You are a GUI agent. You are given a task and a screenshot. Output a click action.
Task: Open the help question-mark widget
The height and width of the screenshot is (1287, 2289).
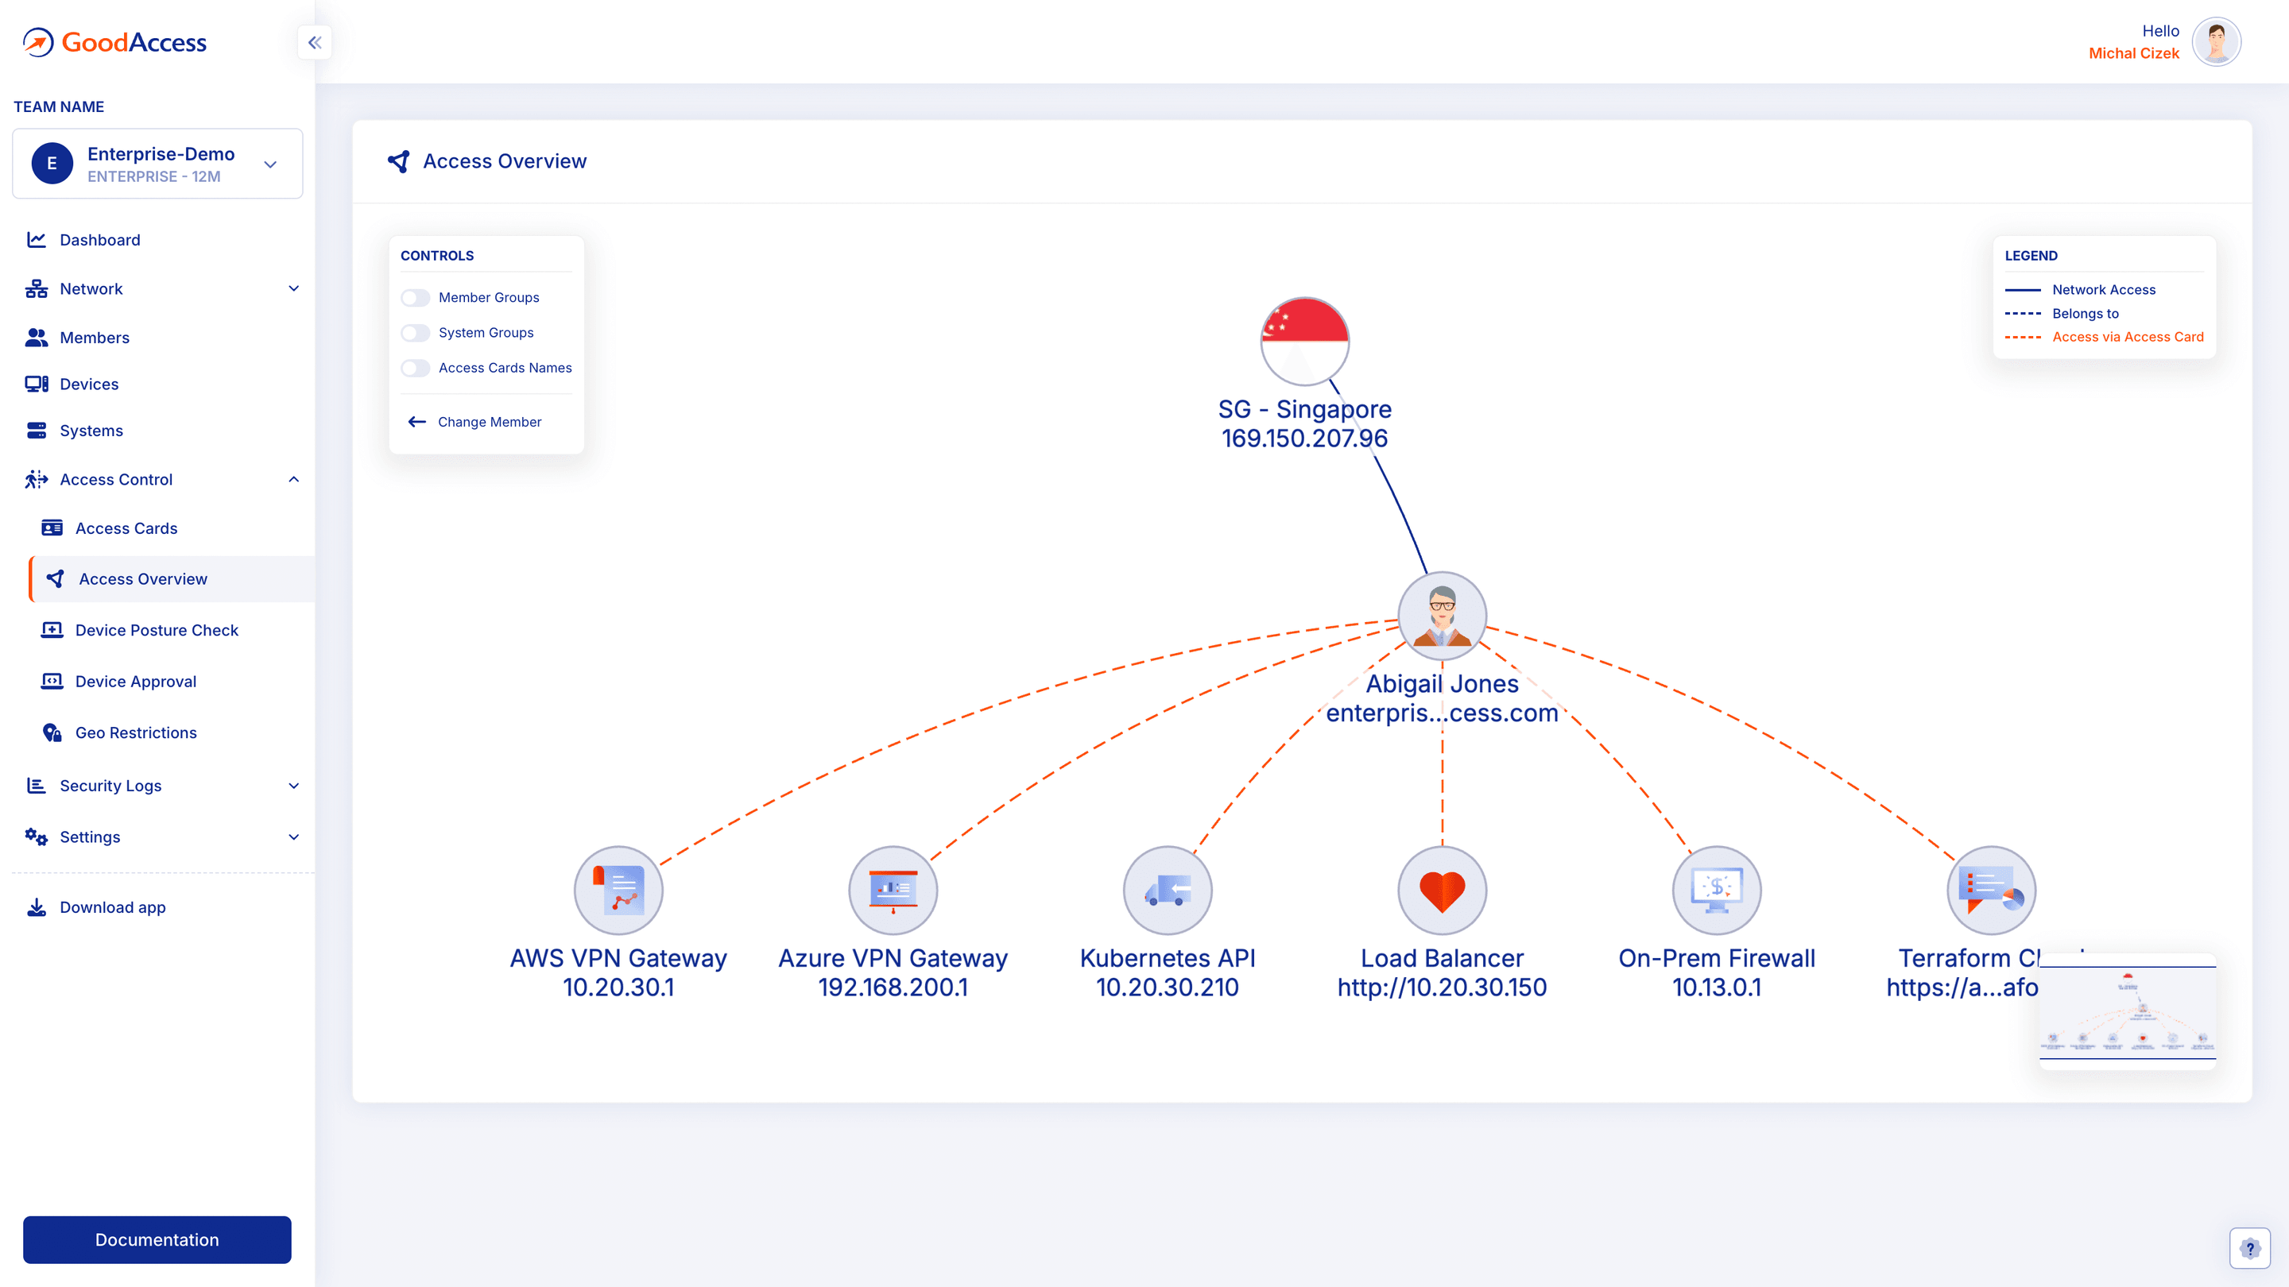coord(2250,1249)
